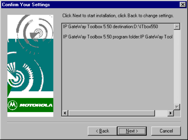Click the horizontal scroll left arrow
Screen dimensions: 188x140
tap(65, 113)
